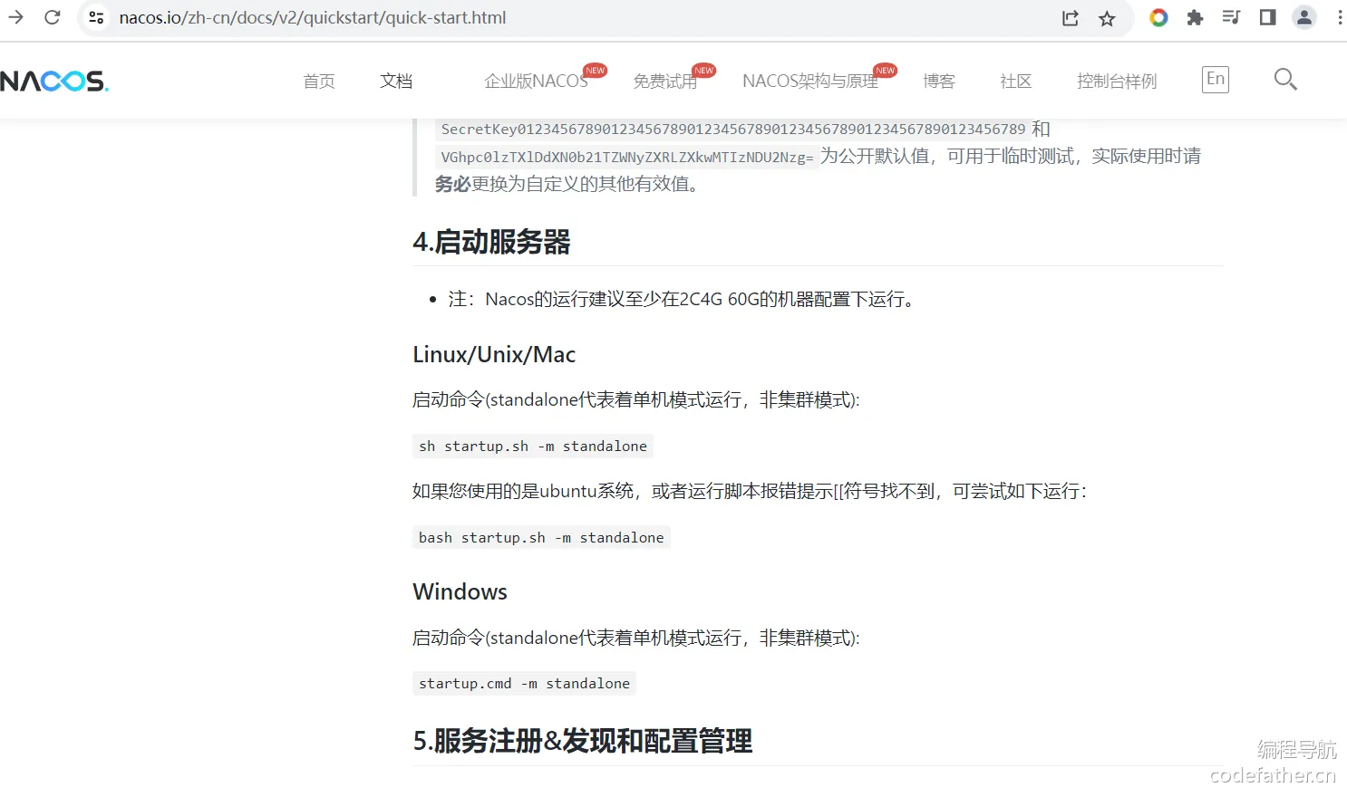Open the 社区 navigation item

click(1016, 82)
